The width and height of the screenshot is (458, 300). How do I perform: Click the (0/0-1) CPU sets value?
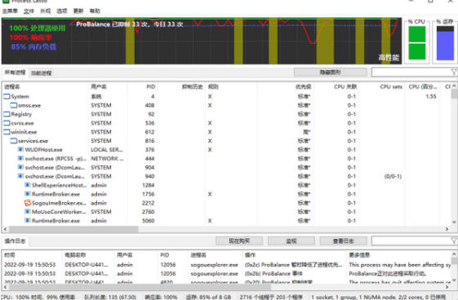(393, 176)
